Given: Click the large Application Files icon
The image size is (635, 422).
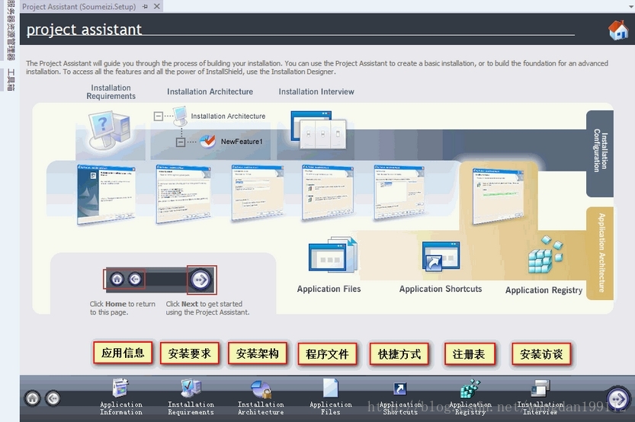Looking at the screenshot, I should (x=333, y=256).
